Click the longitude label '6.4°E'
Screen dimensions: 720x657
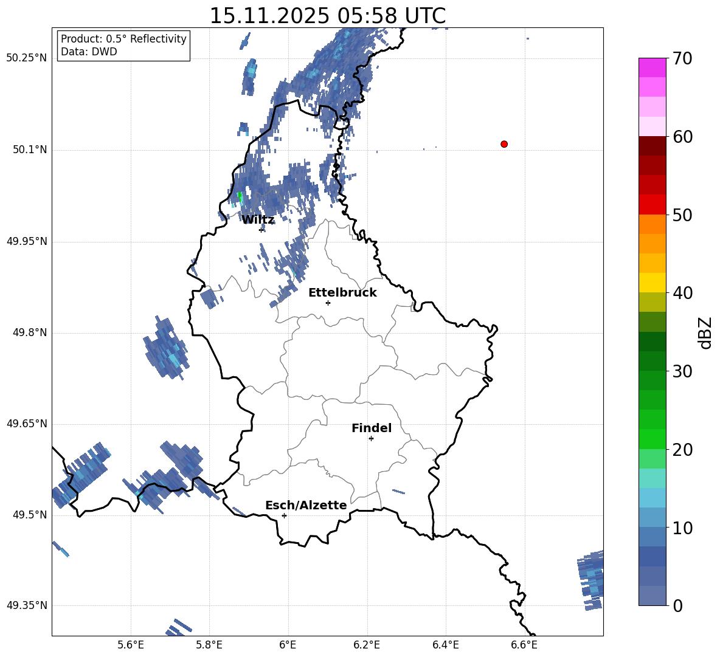tap(445, 645)
